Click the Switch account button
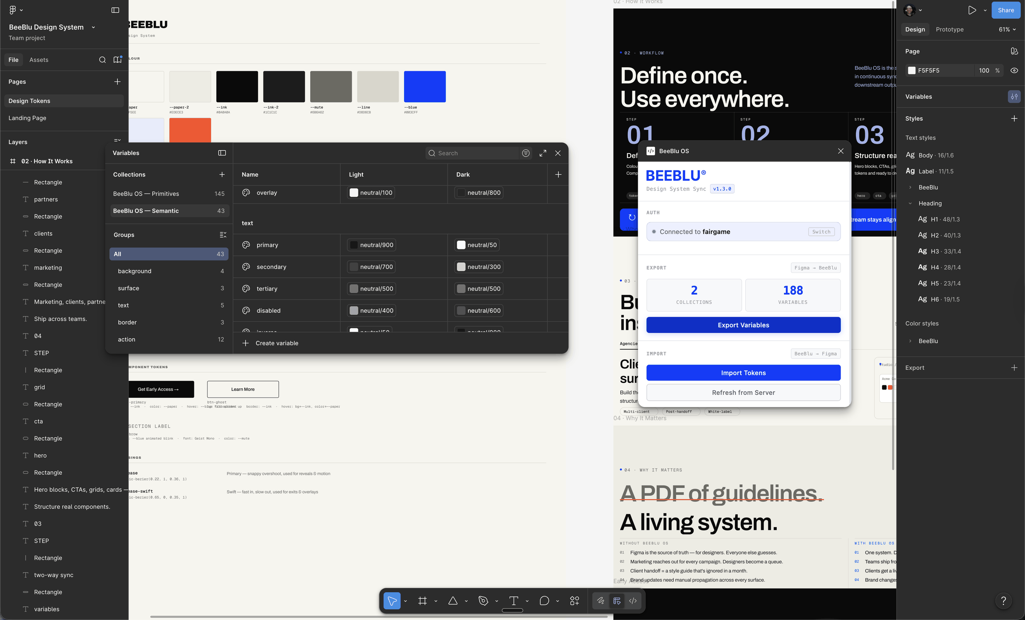Image resolution: width=1025 pixels, height=620 pixels. pos(821,232)
